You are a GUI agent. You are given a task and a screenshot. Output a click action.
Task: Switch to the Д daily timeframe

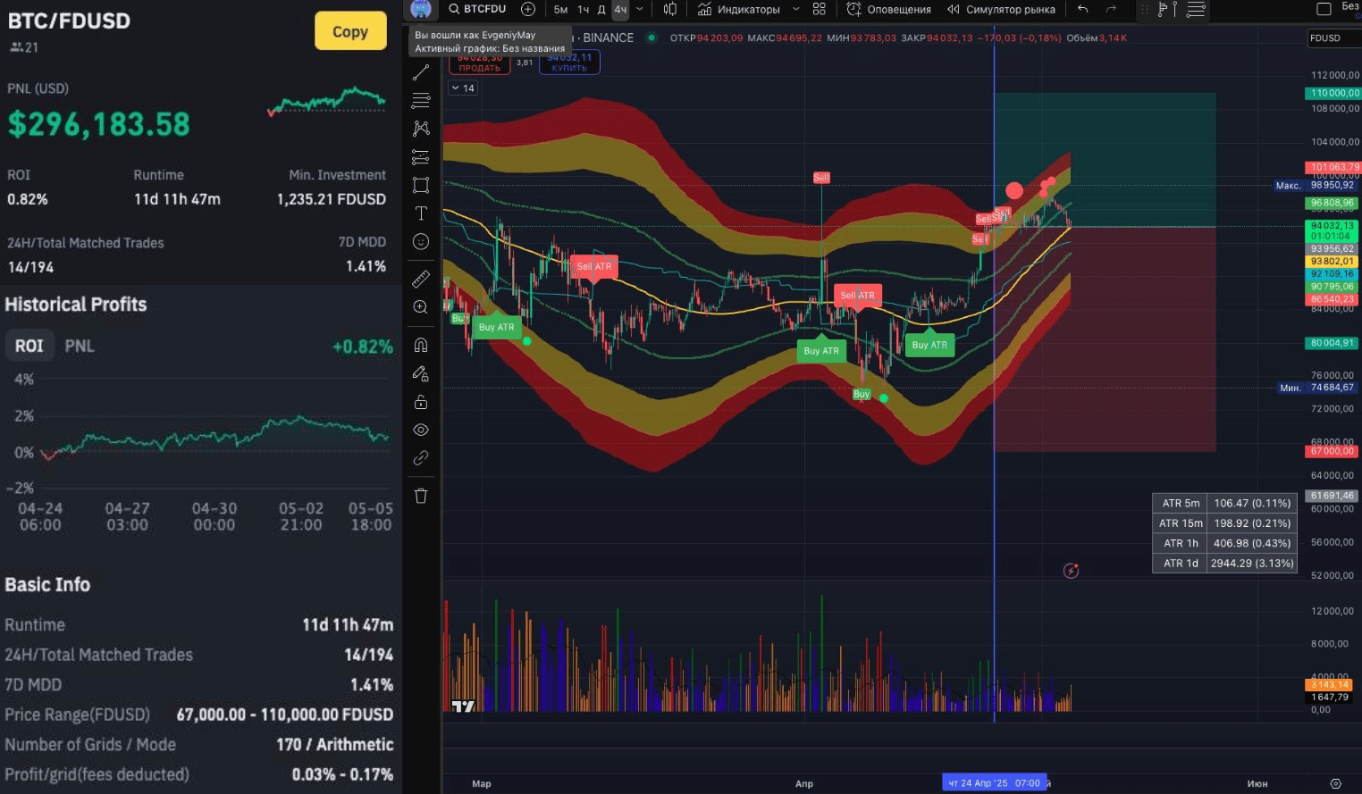coord(601,9)
